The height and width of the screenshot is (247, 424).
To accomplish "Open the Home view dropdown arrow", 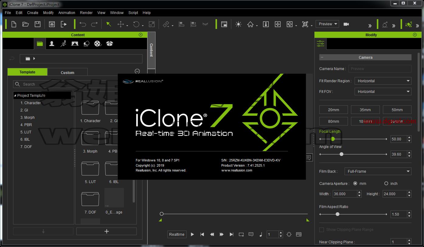I will tap(257, 26).
